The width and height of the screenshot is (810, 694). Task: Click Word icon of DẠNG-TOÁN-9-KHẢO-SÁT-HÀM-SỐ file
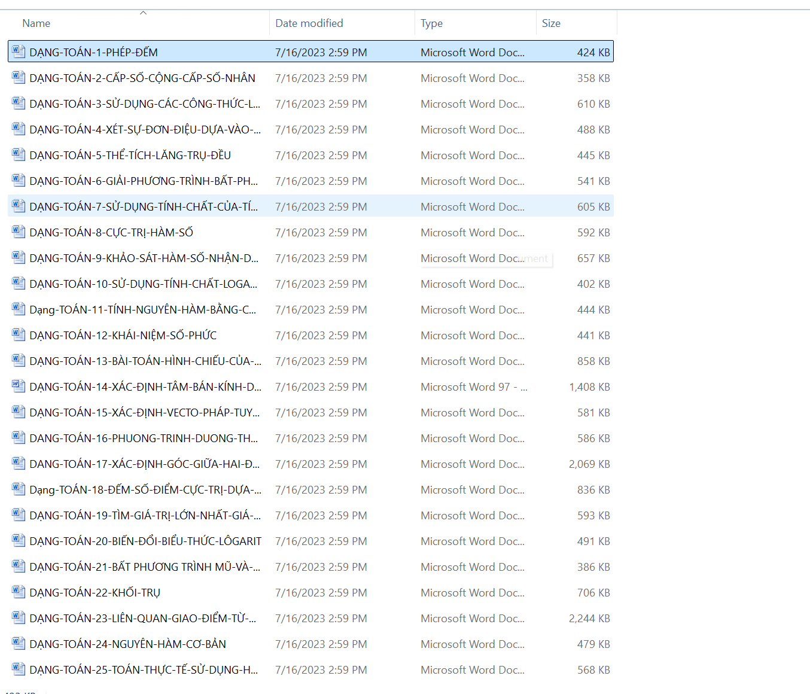(19, 257)
